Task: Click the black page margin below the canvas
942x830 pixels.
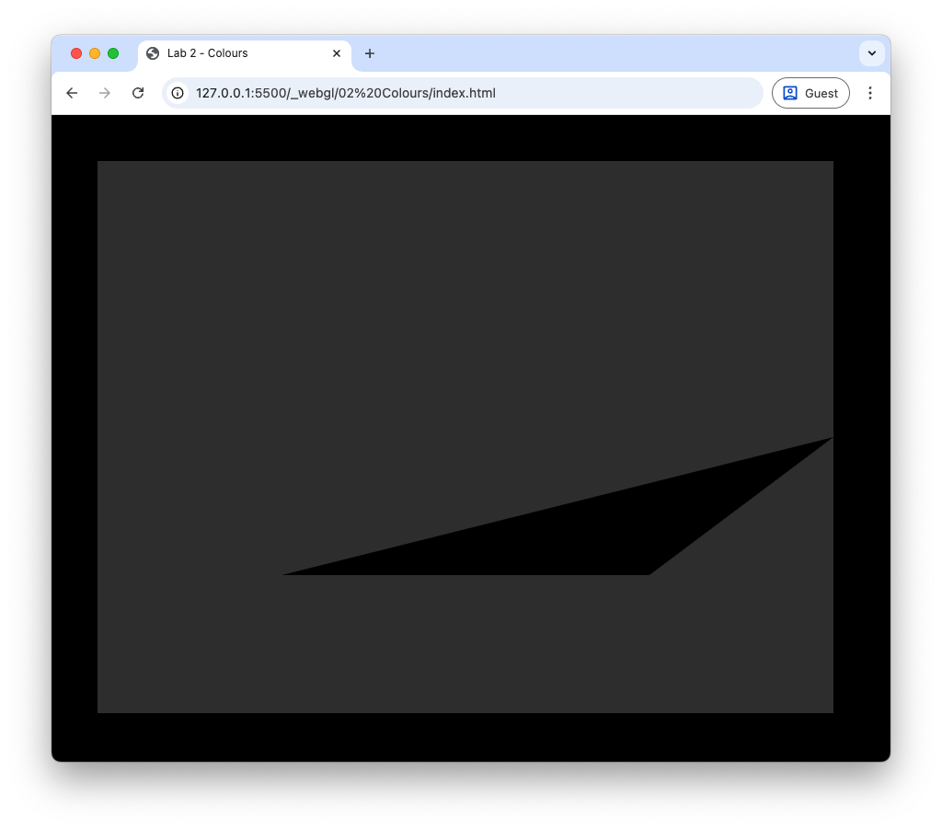Action: point(460,736)
